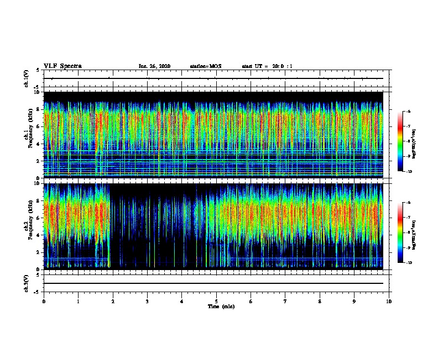Click time axis tick label "2"
Screen dimensions: 438x338
tap(113, 302)
